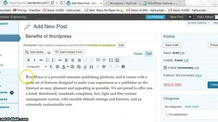Refresh the browser page
The image size is (218, 122).
coord(61,3)
